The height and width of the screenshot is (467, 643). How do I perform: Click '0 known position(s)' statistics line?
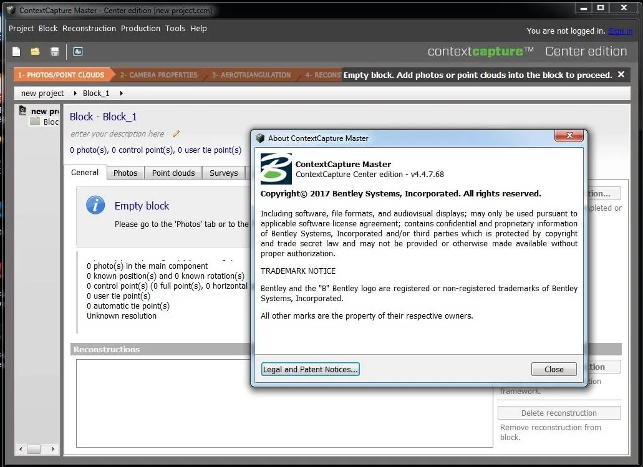[x=165, y=276]
